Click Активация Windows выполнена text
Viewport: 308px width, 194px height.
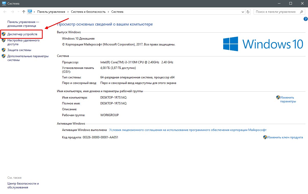tap(84, 130)
